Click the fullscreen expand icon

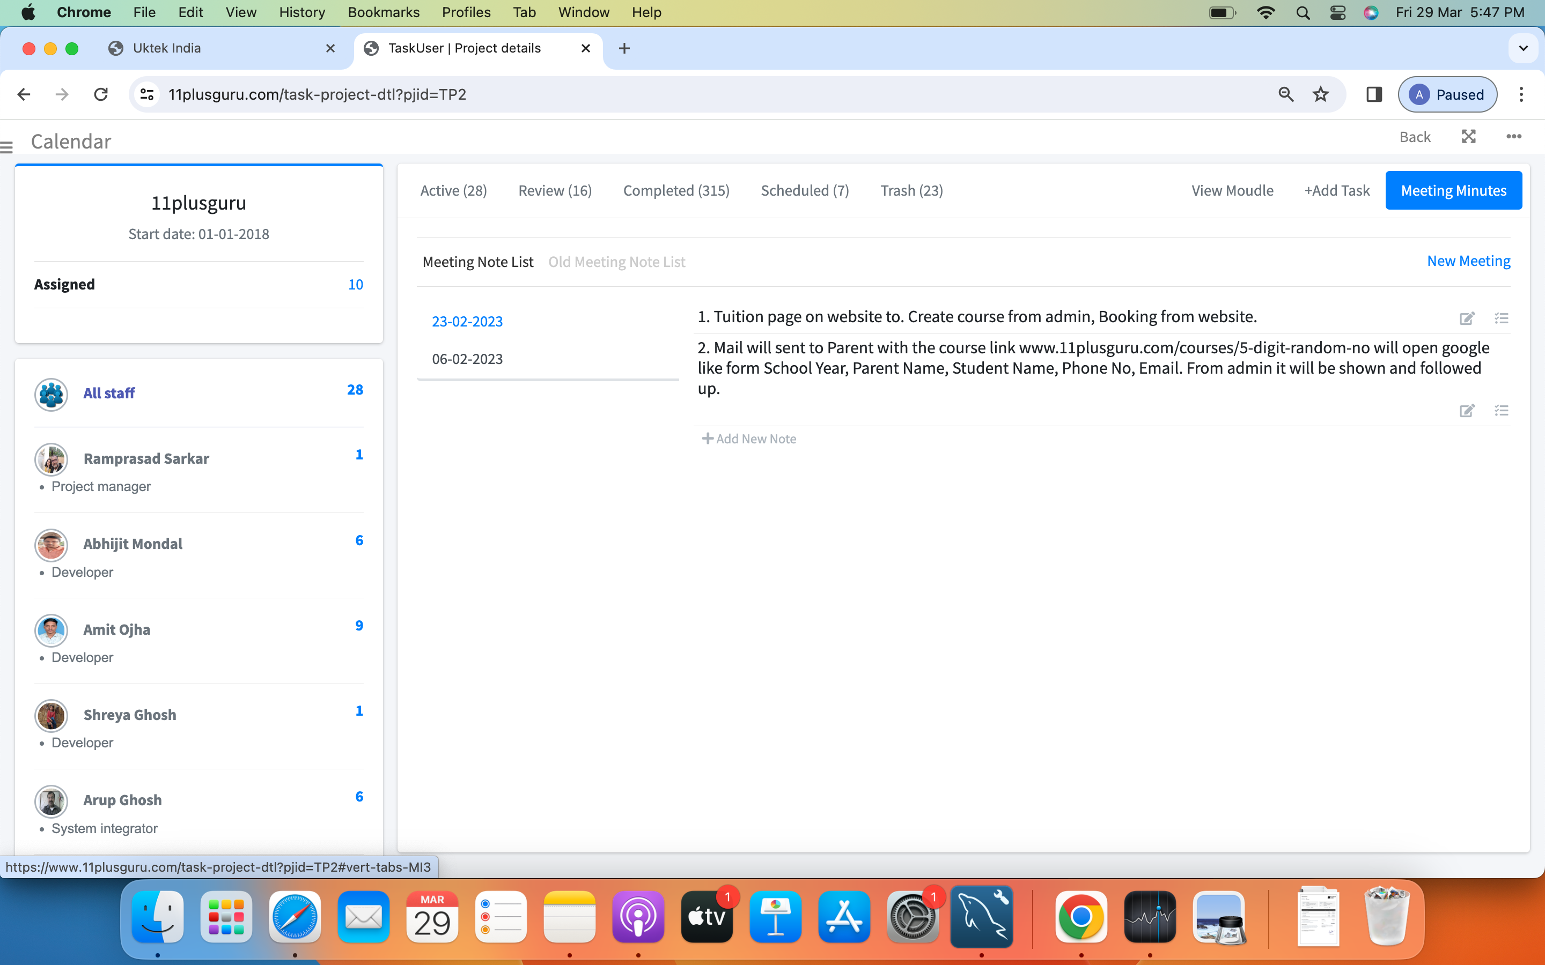click(1468, 137)
